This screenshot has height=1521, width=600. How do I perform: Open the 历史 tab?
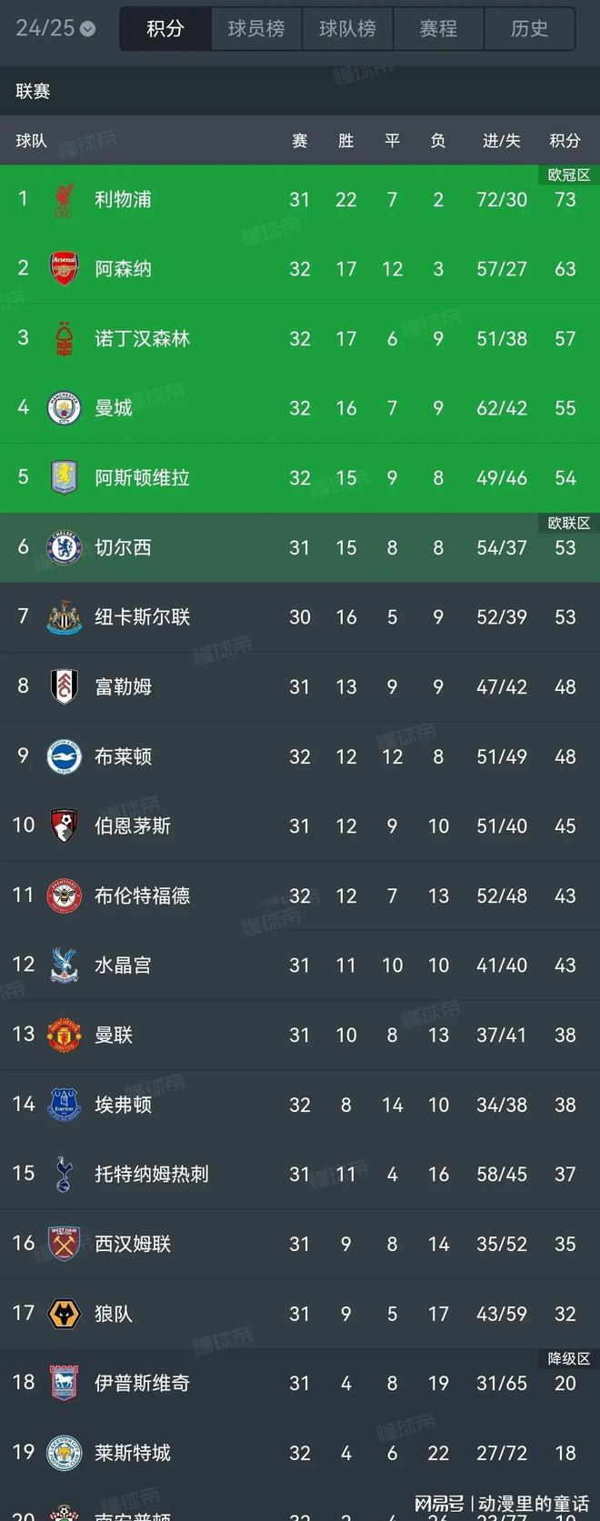tap(529, 29)
